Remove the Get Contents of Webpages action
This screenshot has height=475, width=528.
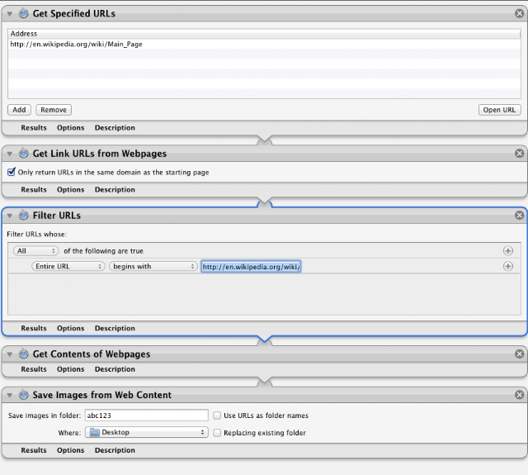click(x=519, y=354)
